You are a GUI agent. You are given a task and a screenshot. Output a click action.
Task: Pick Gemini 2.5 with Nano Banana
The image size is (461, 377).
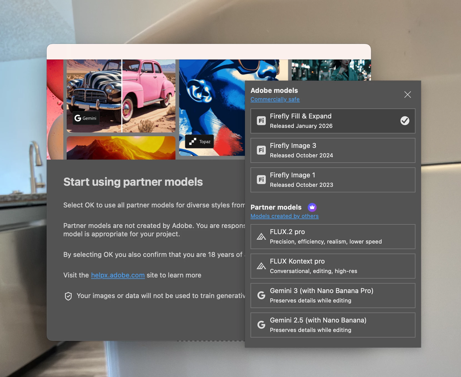click(333, 325)
